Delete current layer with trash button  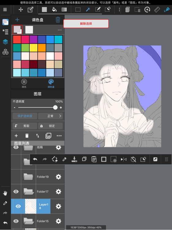pyautogui.click(x=27, y=136)
